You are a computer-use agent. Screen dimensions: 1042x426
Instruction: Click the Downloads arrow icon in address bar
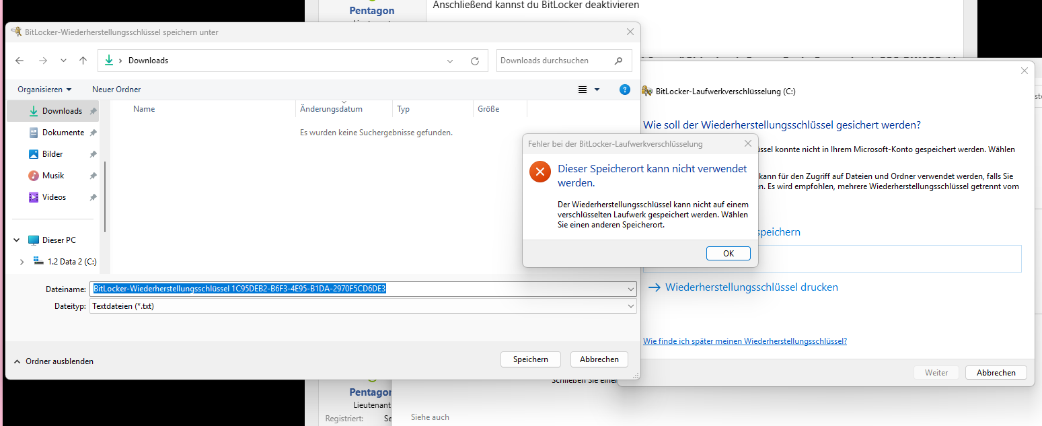coord(109,61)
